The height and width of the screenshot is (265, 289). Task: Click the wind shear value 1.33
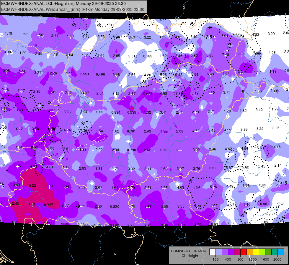tap(83, 150)
